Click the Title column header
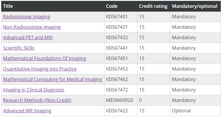 pyautogui.click(x=8, y=6)
